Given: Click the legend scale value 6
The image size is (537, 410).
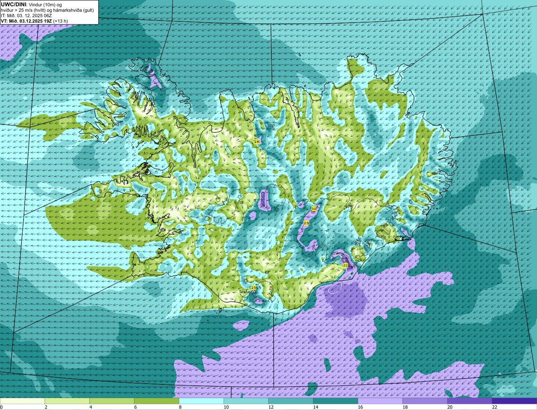Looking at the screenshot, I should click(x=135, y=407).
